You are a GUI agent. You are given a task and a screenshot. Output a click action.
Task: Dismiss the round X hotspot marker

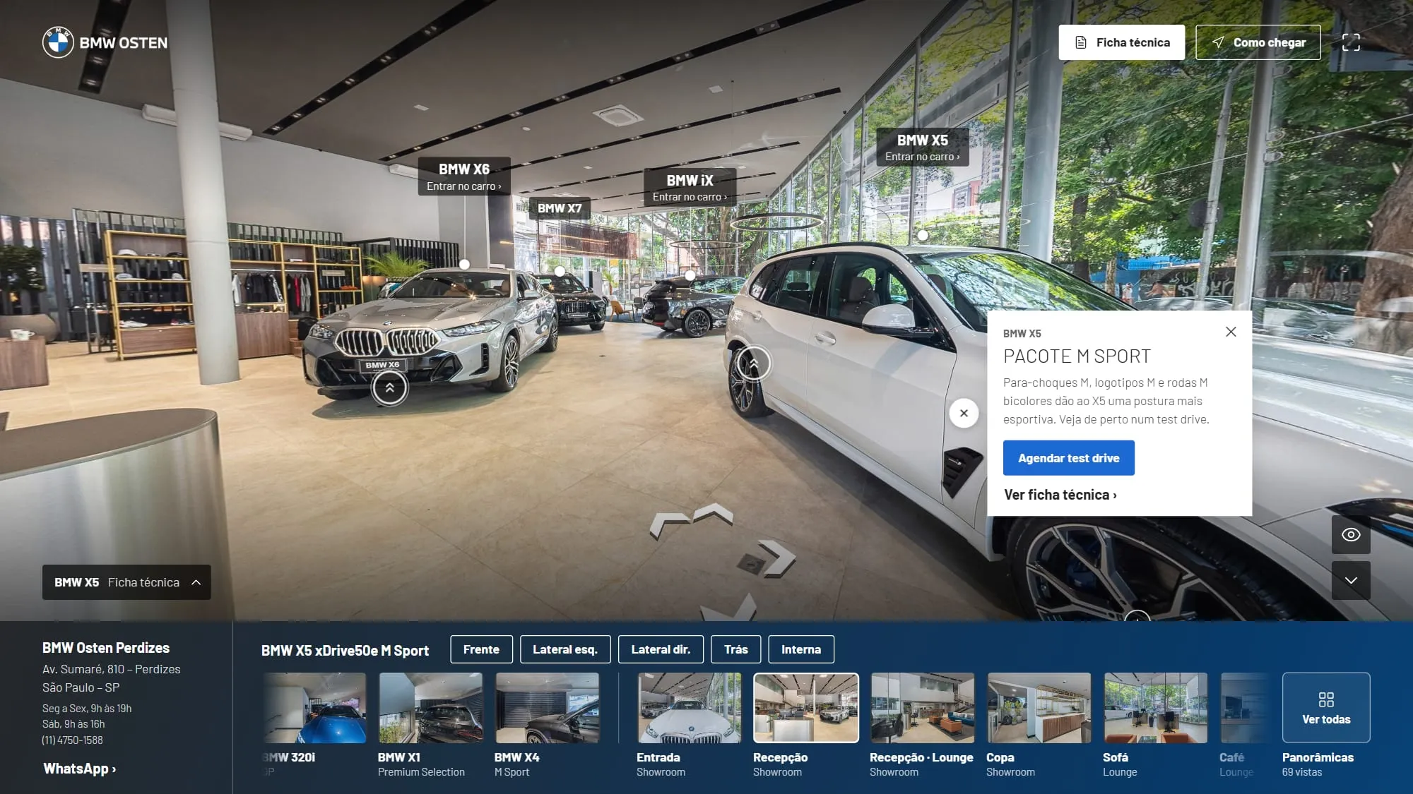[964, 413]
